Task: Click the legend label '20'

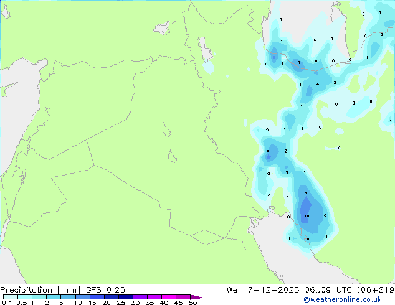Action: [x=107, y=303]
